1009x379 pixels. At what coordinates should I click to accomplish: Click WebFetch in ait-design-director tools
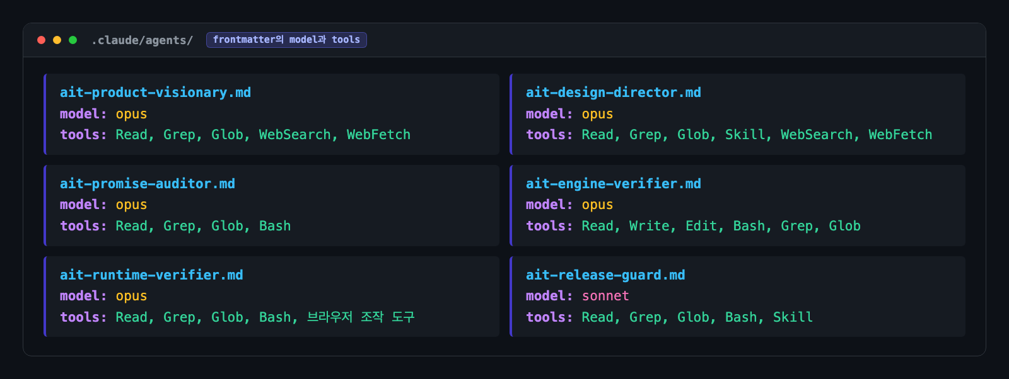900,135
